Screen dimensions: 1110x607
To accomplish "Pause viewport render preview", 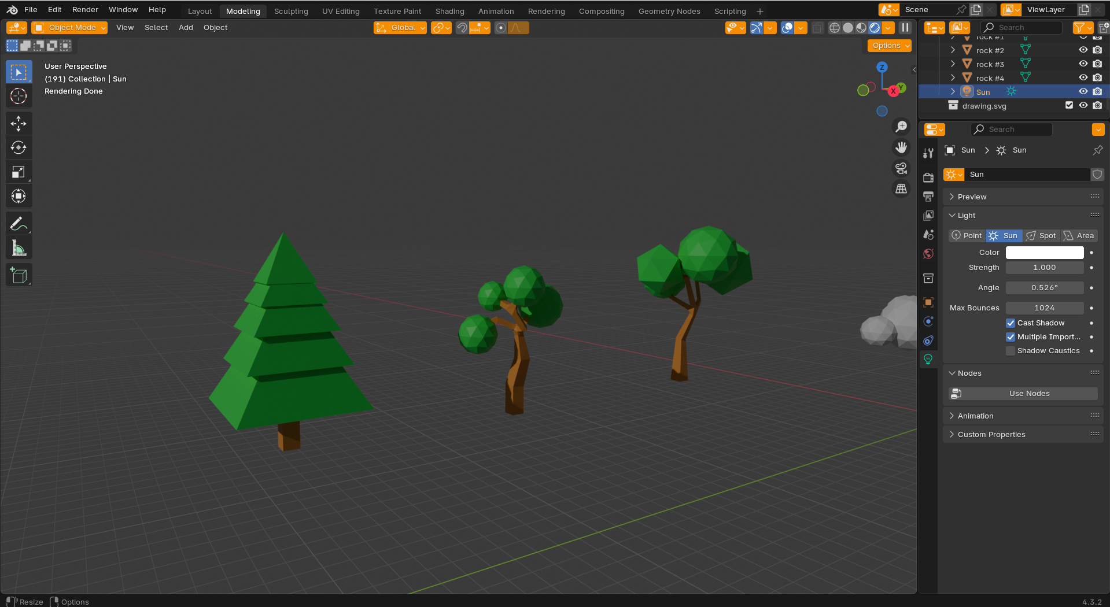I will pyautogui.click(x=905, y=28).
